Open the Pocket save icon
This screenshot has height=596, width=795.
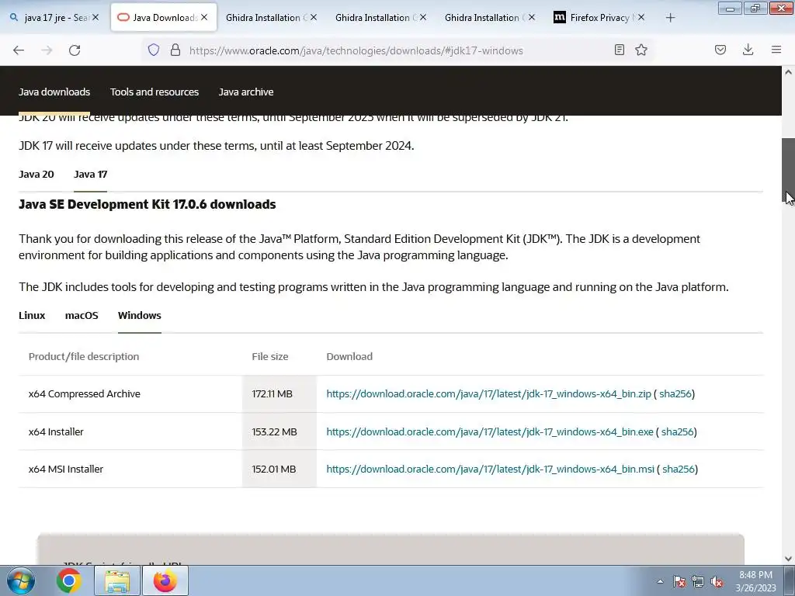coord(720,50)
